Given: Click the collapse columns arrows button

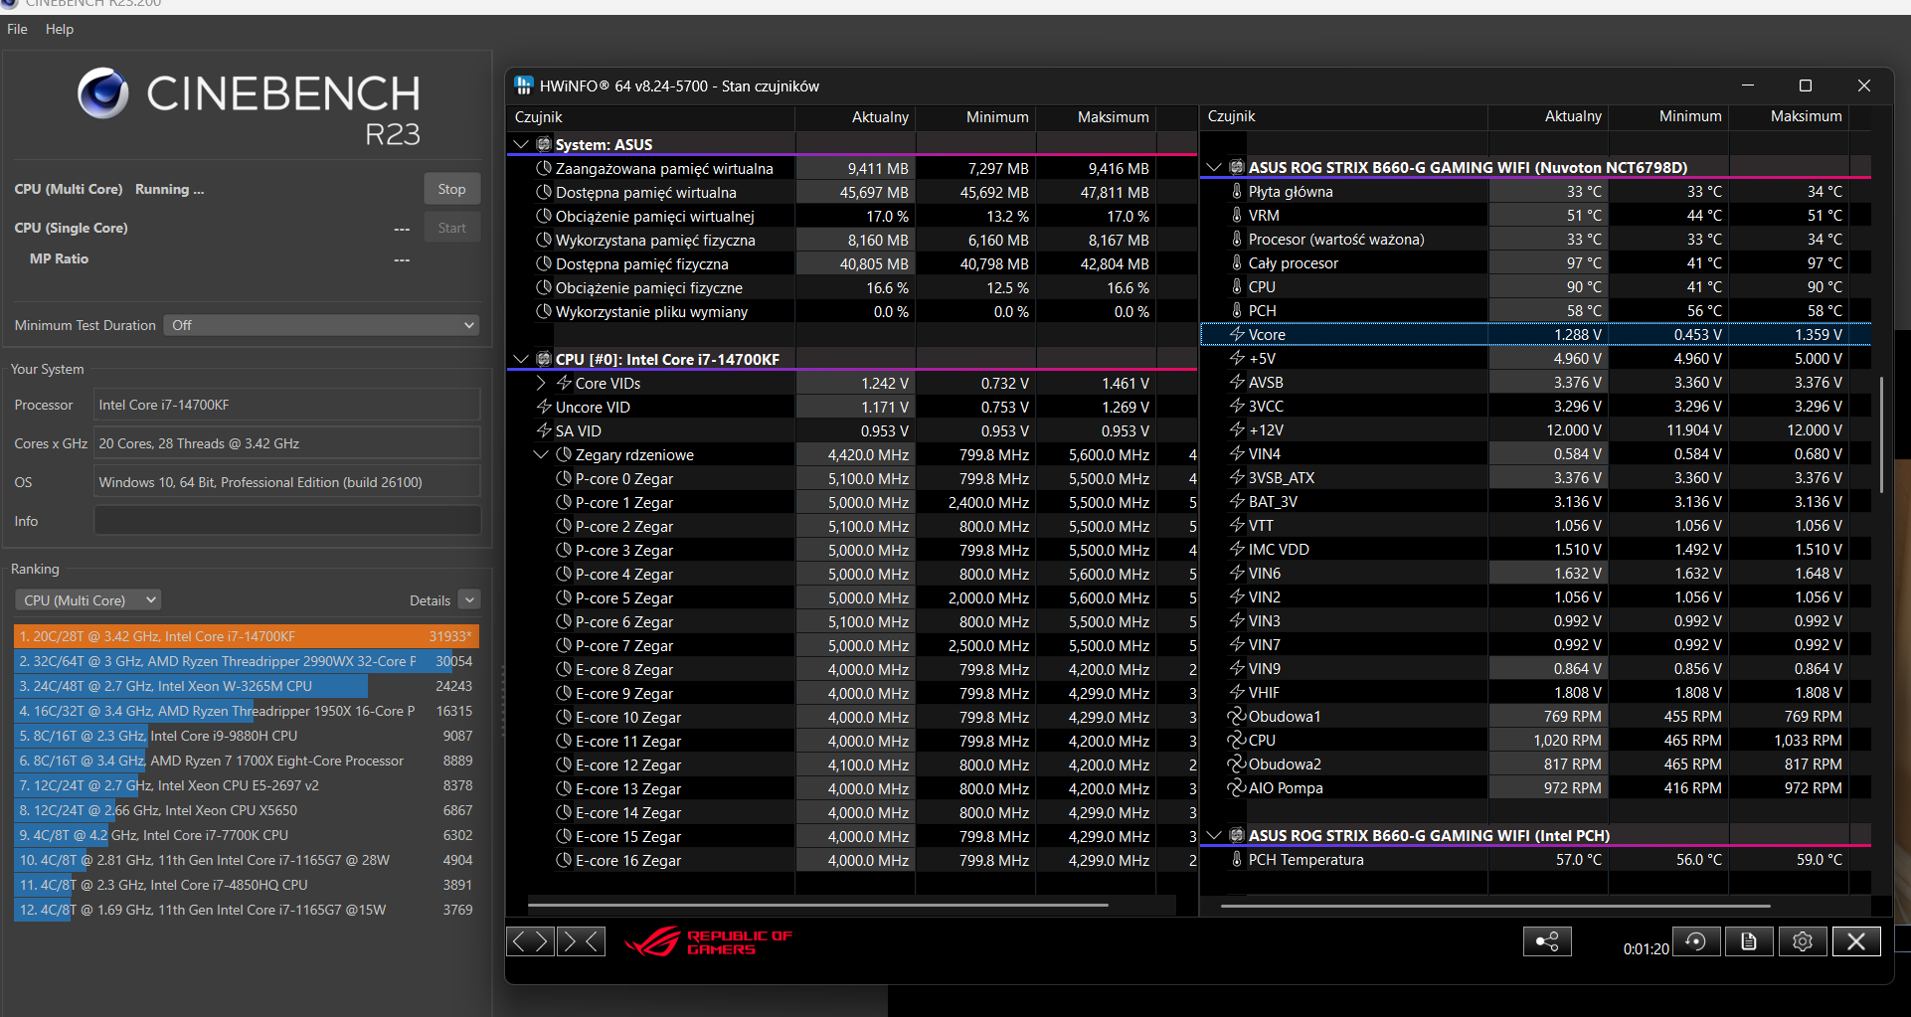Looking at the screenshot, I should point(581,941).
